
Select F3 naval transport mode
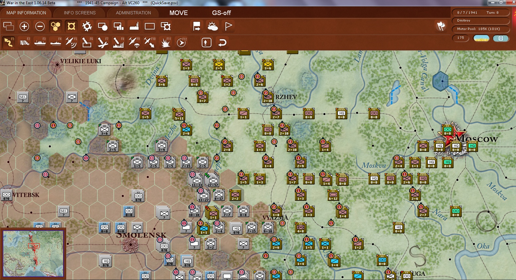40,42
